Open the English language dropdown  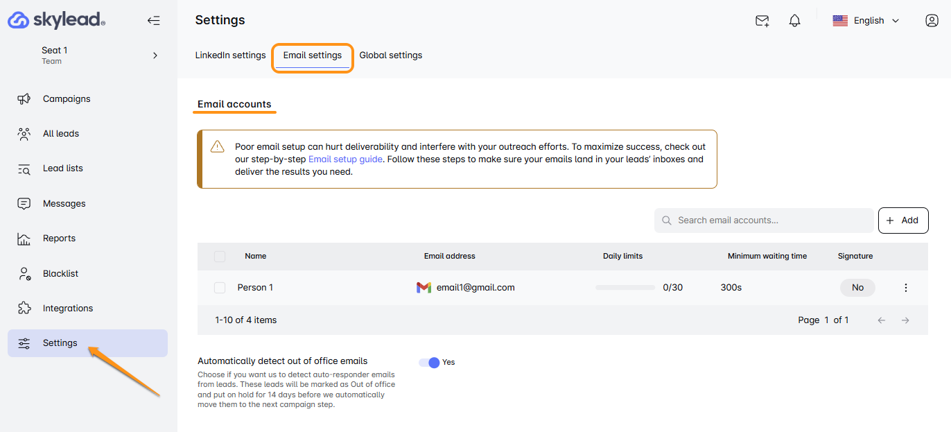tap(866, 21)
